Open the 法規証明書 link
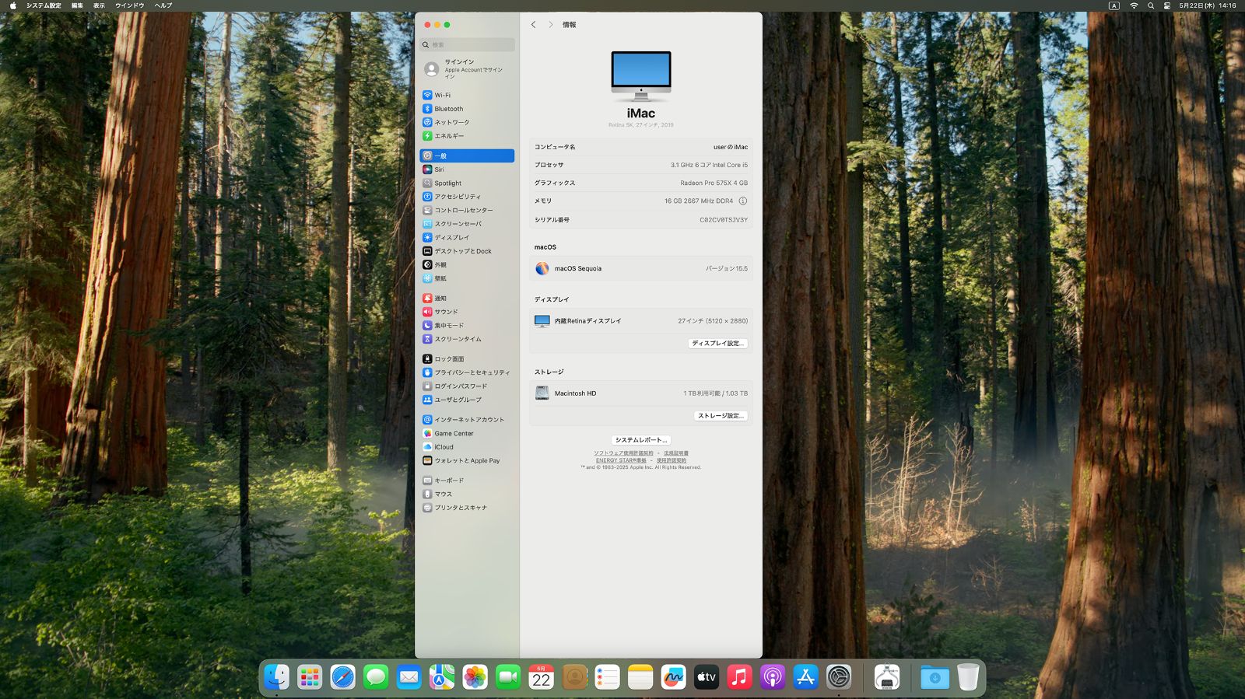Screen dimensions: 1245x699 [676, 453]
